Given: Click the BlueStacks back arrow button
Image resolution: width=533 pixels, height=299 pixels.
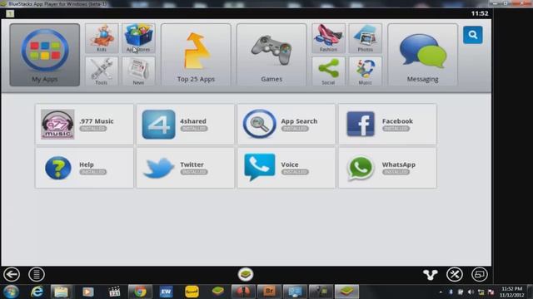Looking at the screenshot, I should (12, 274).
